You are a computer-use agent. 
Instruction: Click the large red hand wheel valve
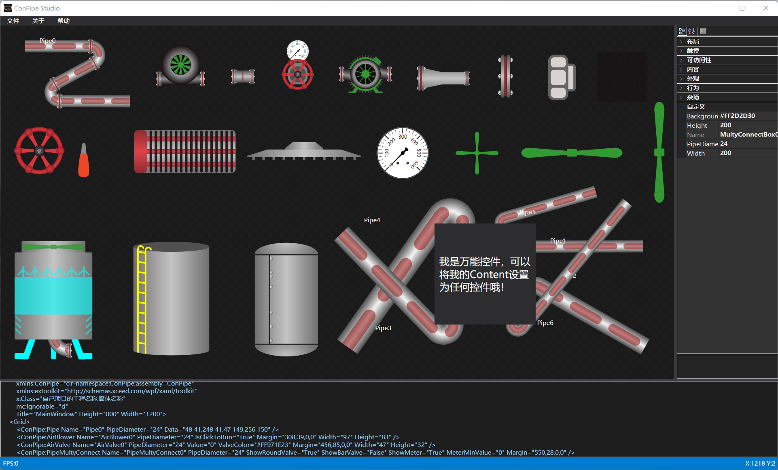(39, 151)
